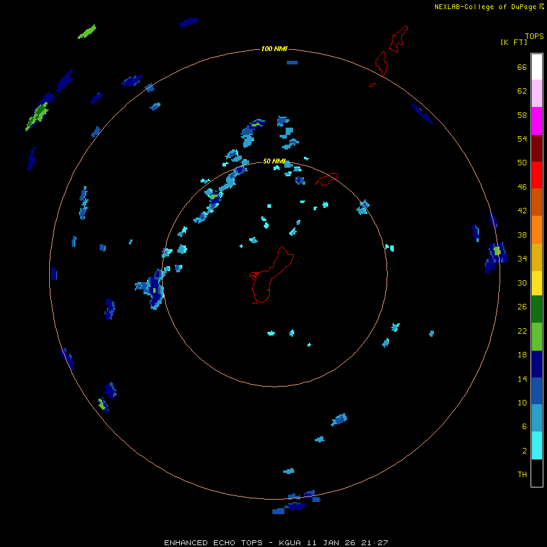Click the Enhanced Echo Tops KGUA caption
Image resolution: width=547 pixels, height=547 pixels.
tap(276, 543)
